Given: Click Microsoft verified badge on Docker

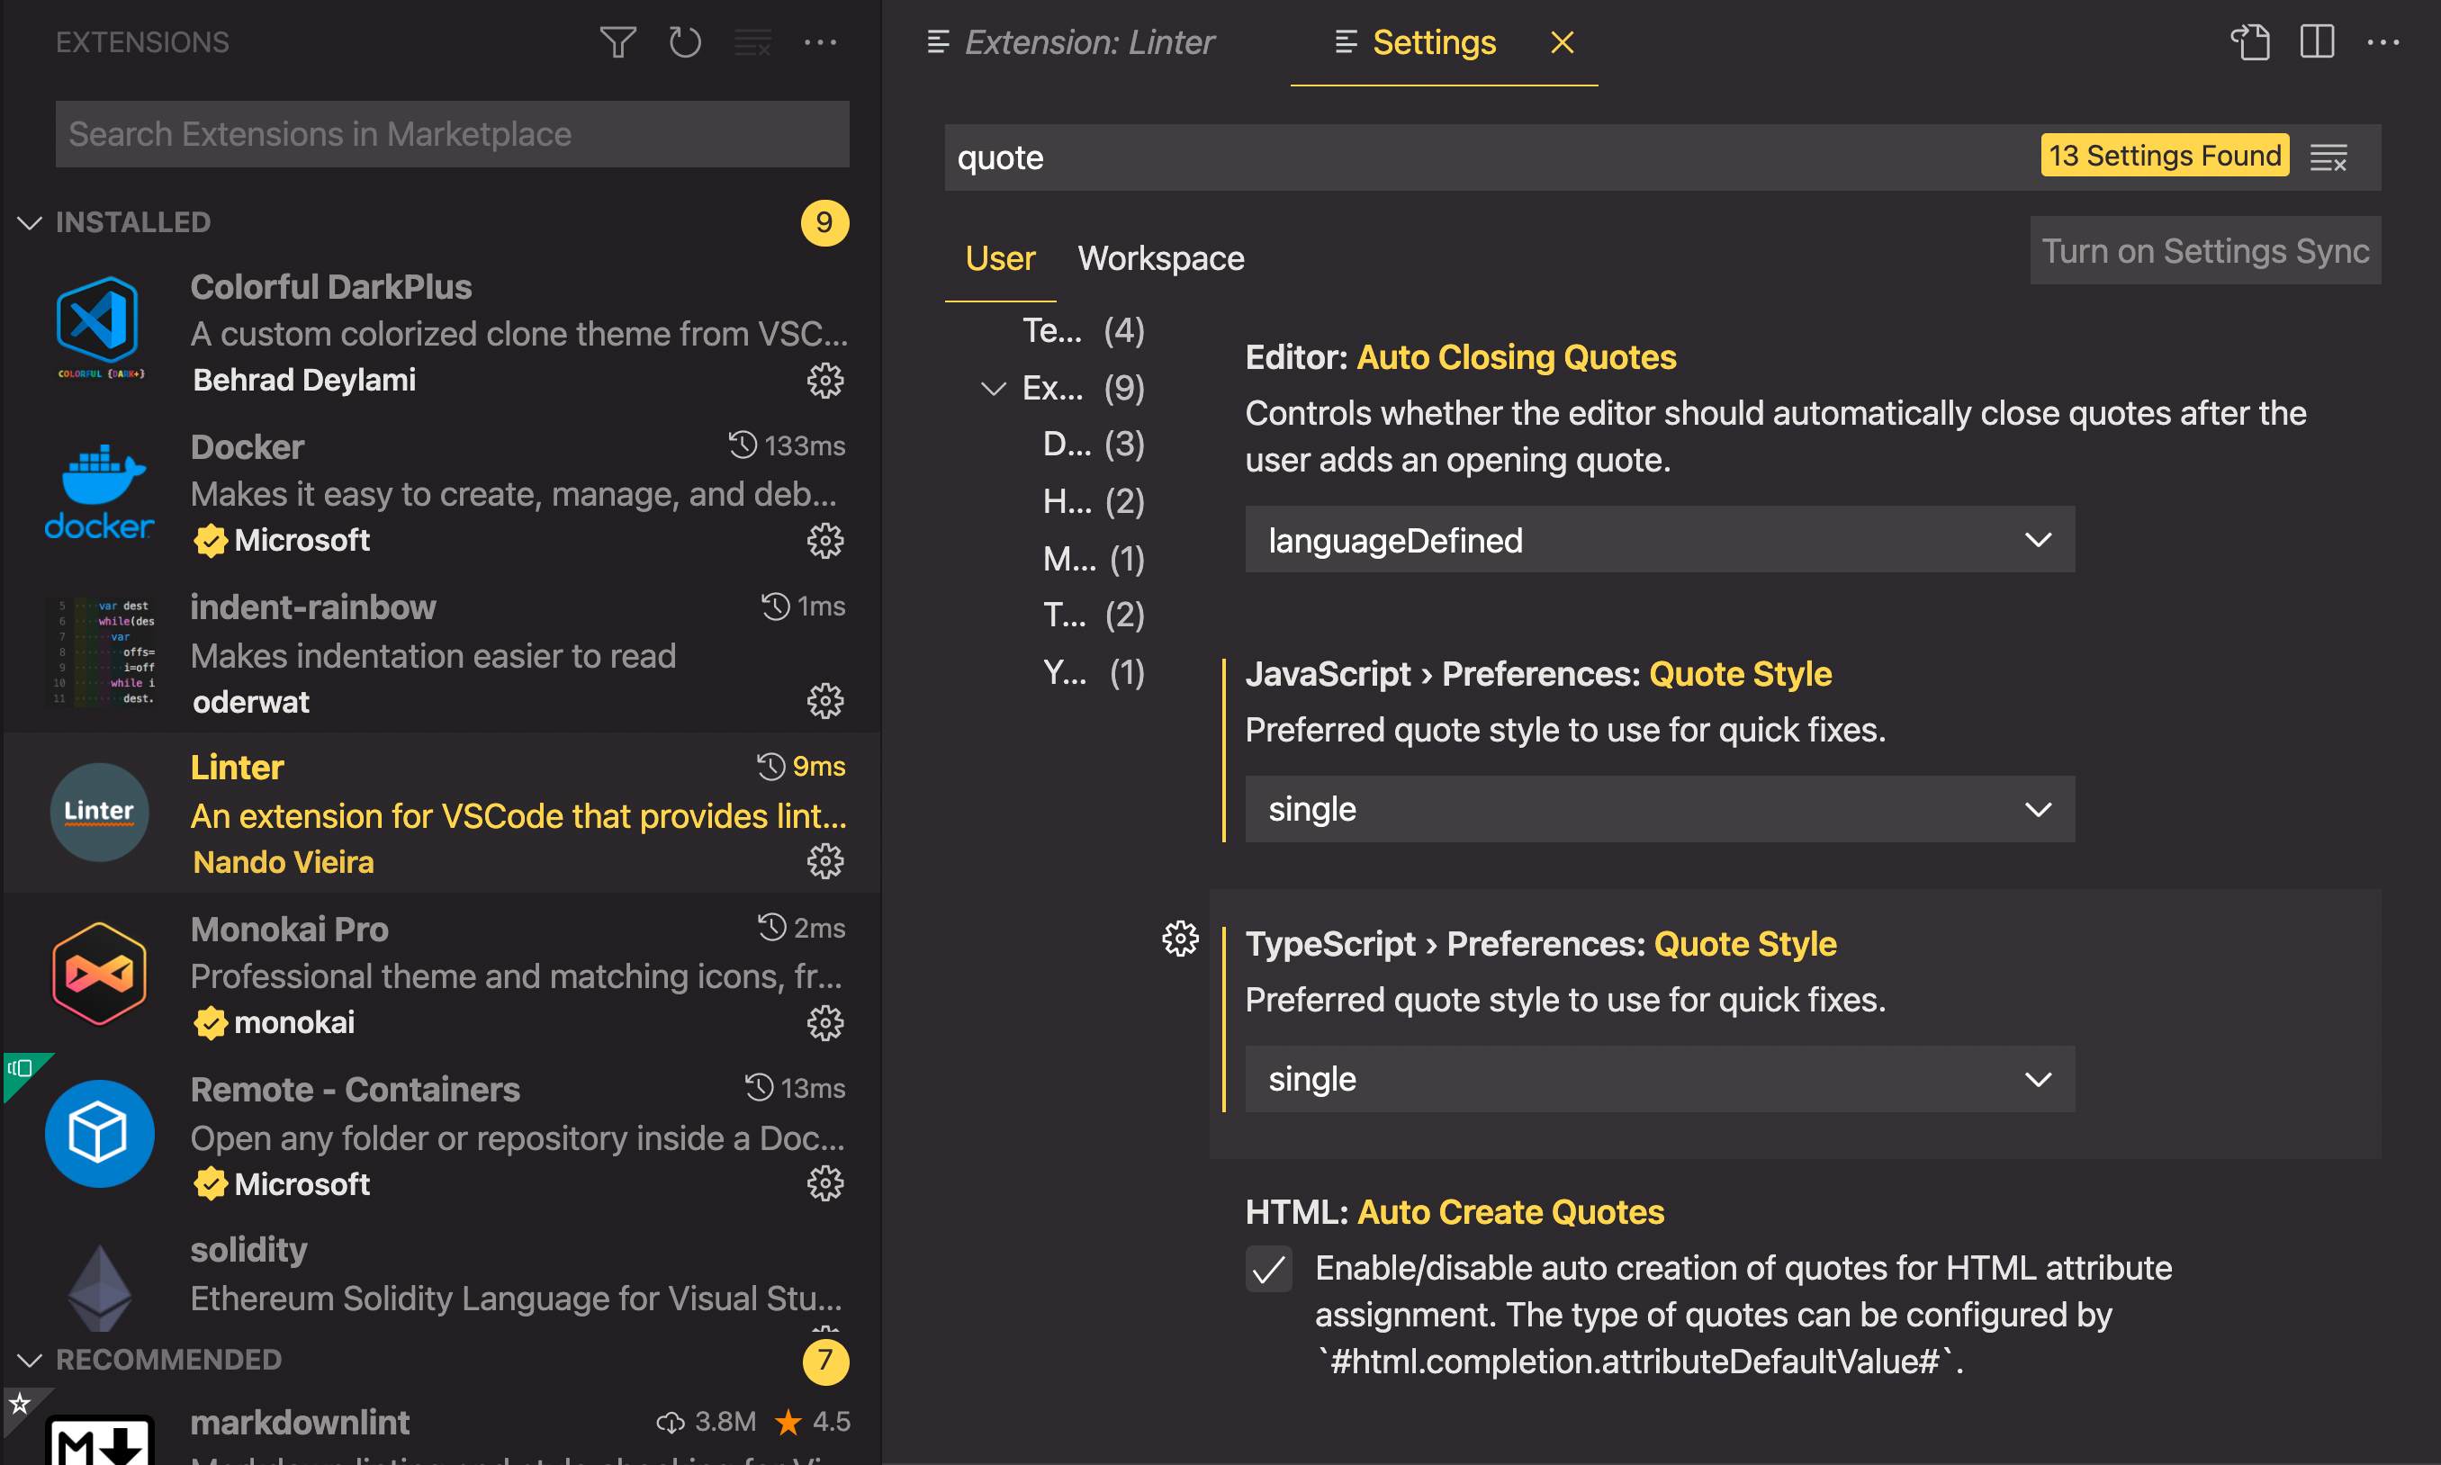Looking at the screenshot, I should 210,540.
